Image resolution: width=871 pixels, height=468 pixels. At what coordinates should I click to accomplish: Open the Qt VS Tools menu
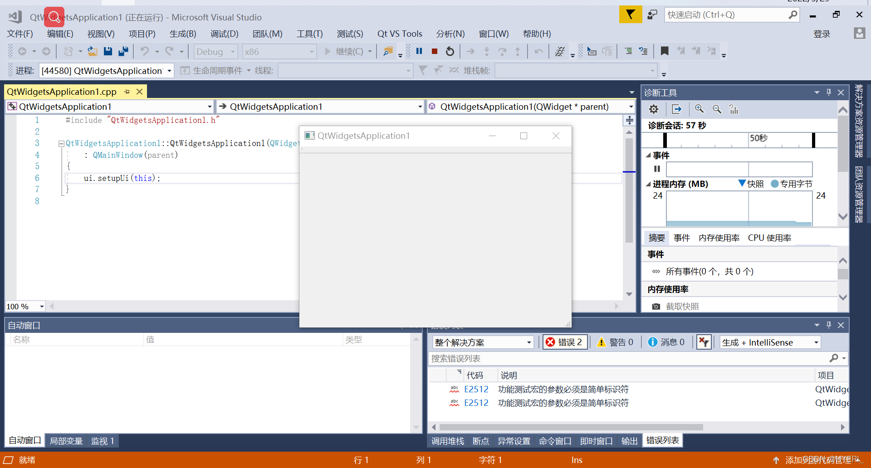tap(400, 34)
